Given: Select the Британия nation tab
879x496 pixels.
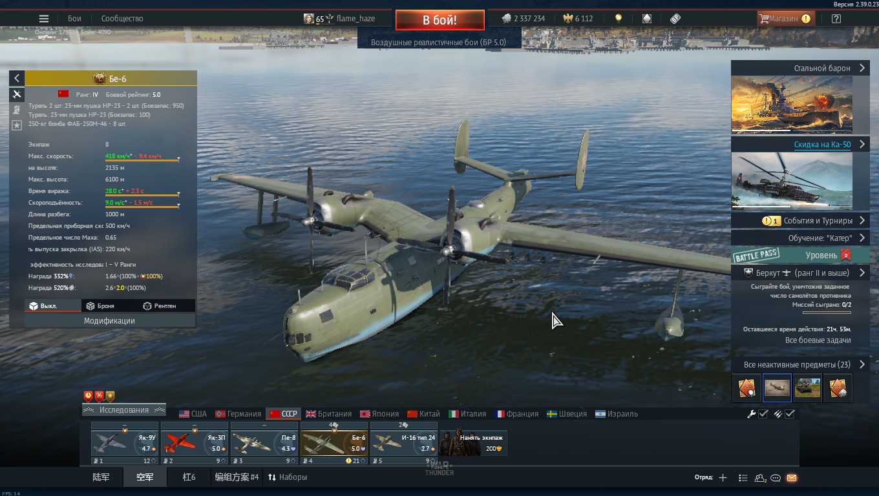Looking at the screenshot, I should pos(328,414).
